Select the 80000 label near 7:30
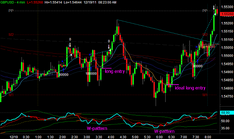Viewport: 234px width, 139px height. [x=198, y=66]
